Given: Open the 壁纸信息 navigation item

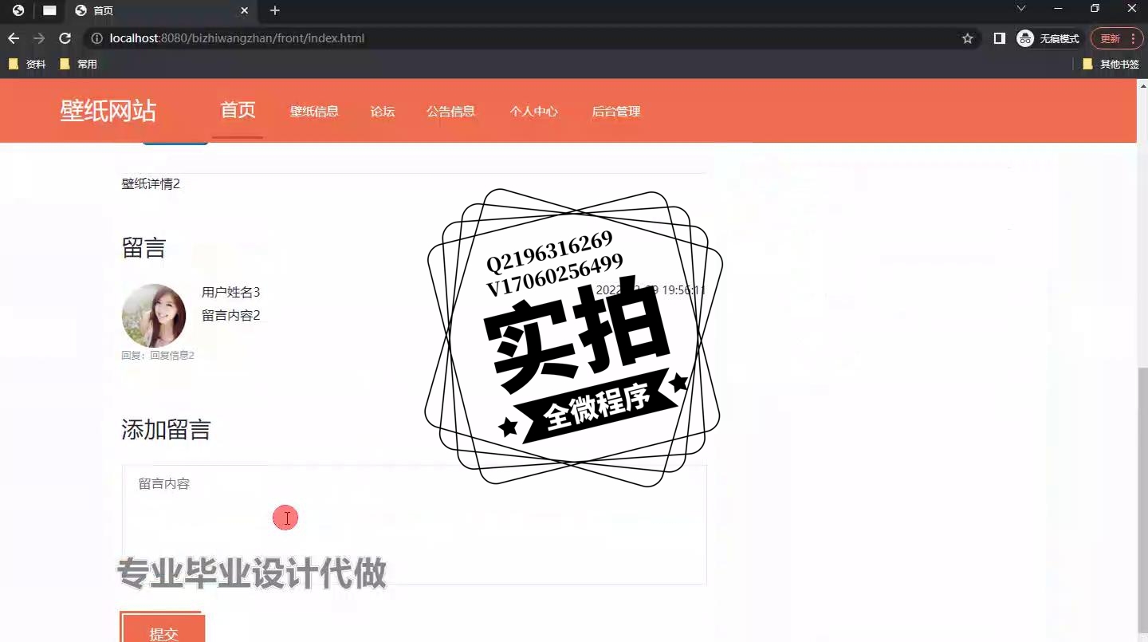Looking at the screenshot, I should pyautogui.click(x=314, y=112).
